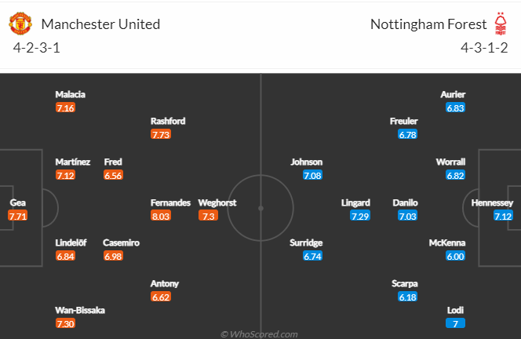Click the WhoScored.com watermark

260,334
